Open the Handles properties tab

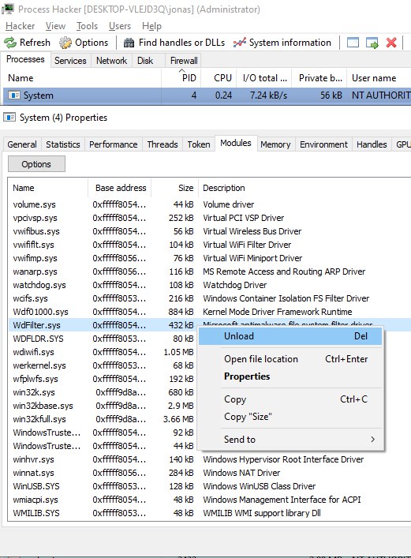pos(372,144)
